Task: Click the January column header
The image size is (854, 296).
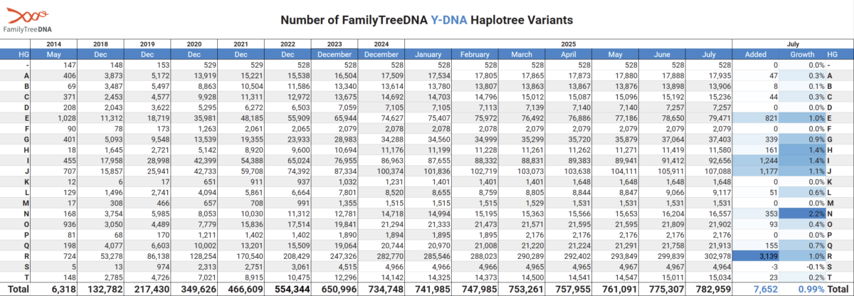Action: pyautogui.click(x=428, y=54)
